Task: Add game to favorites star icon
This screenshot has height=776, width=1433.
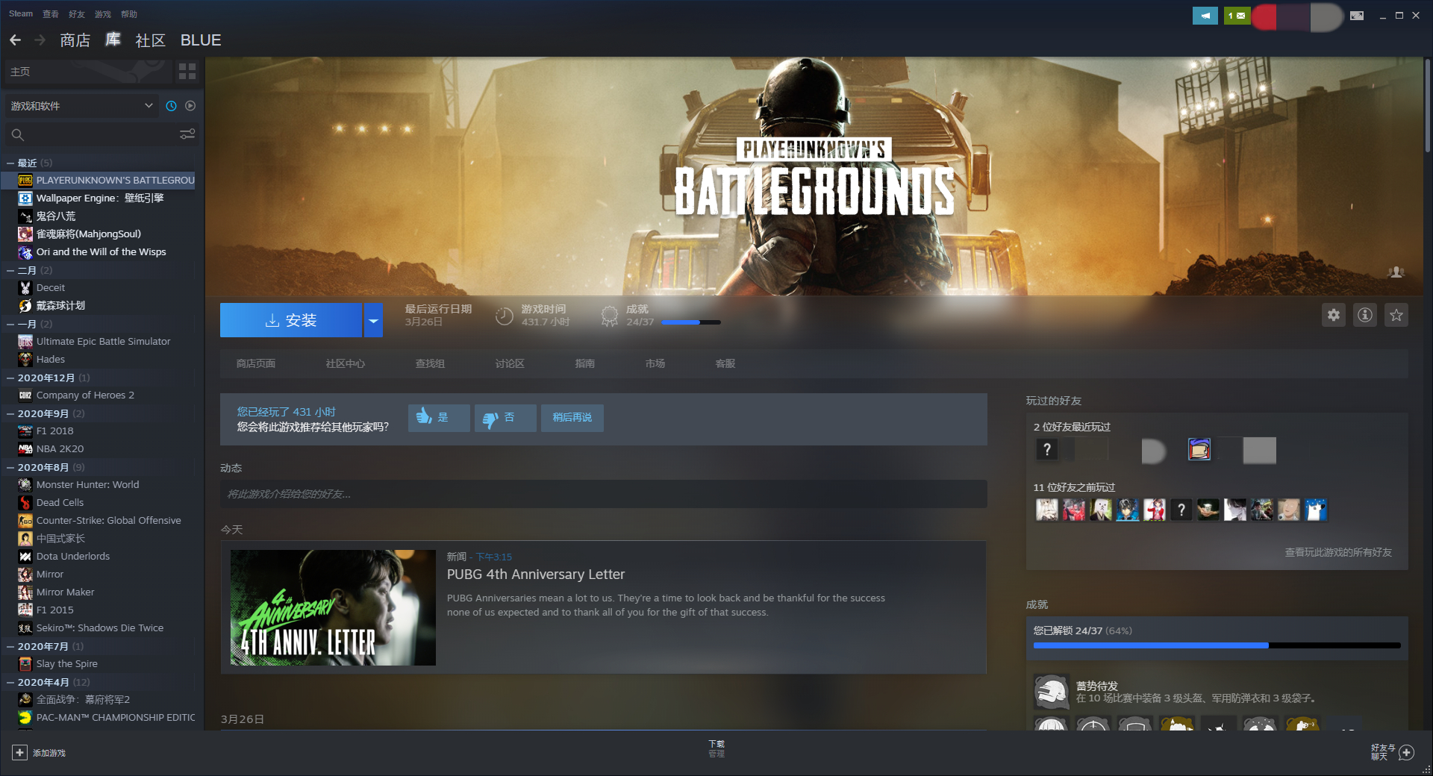Action: [1396, 315]
